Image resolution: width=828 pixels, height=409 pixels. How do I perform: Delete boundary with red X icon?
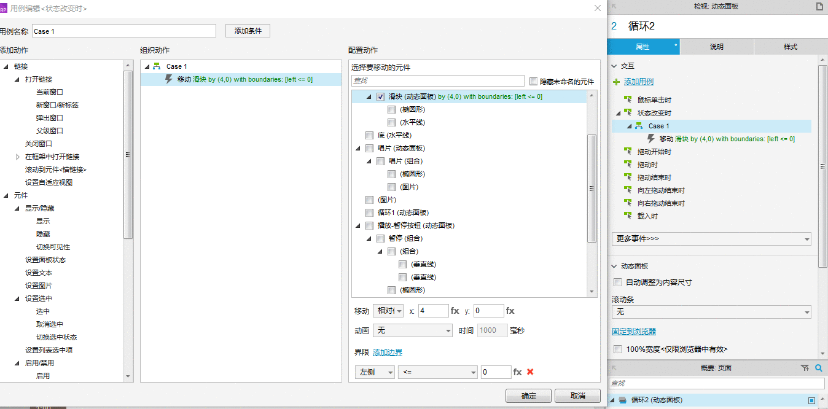click(530, 372)
